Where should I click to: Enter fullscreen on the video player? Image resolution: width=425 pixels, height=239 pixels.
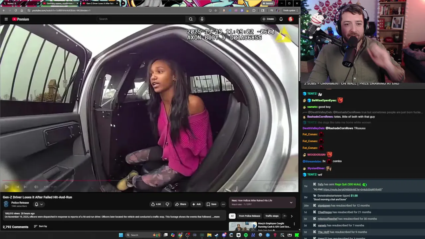(292, 187)
